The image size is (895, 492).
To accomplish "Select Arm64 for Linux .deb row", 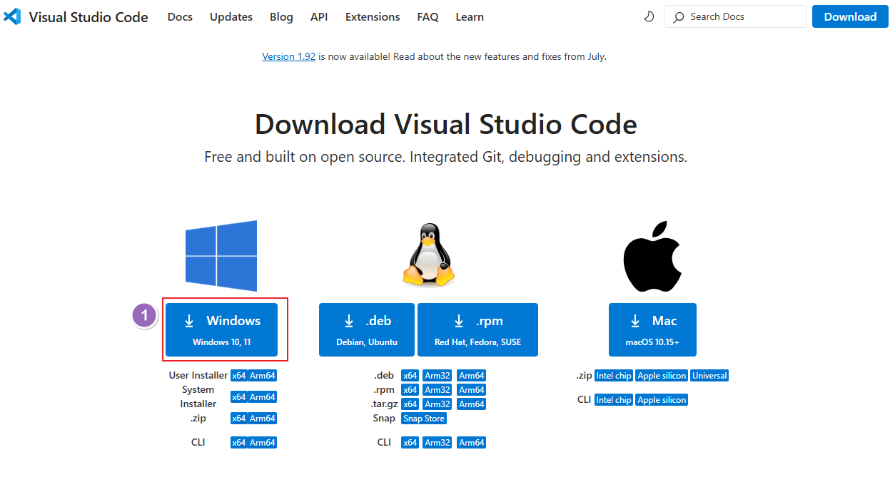I will click(x=472, y=376).
